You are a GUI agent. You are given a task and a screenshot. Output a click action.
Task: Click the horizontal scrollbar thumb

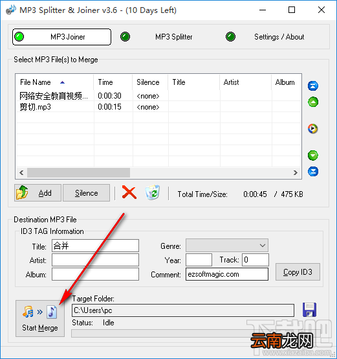click(79, 172)
